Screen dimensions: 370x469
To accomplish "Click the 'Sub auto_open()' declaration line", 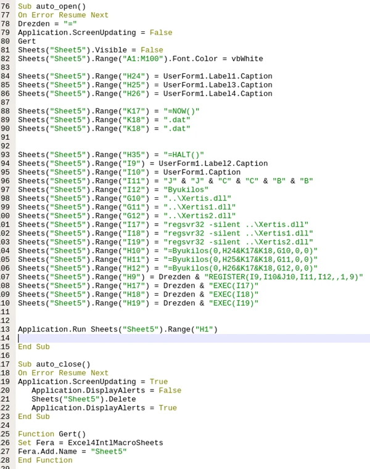I will [x=52, y=6].
